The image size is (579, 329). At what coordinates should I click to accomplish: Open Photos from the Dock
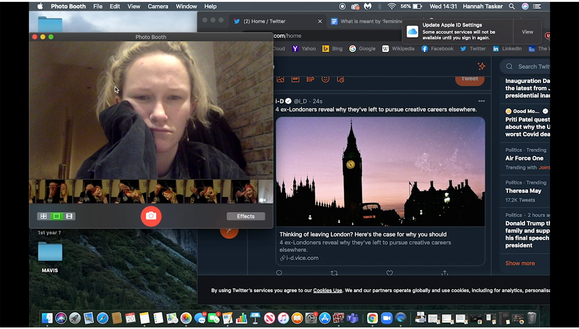point(186,318)
